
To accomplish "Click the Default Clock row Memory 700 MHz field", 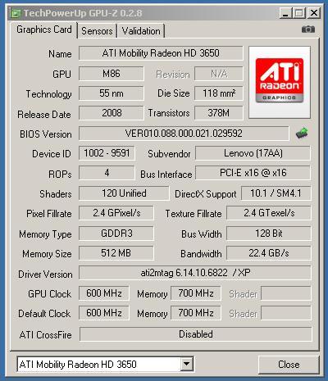I will (x=196, y=313).
